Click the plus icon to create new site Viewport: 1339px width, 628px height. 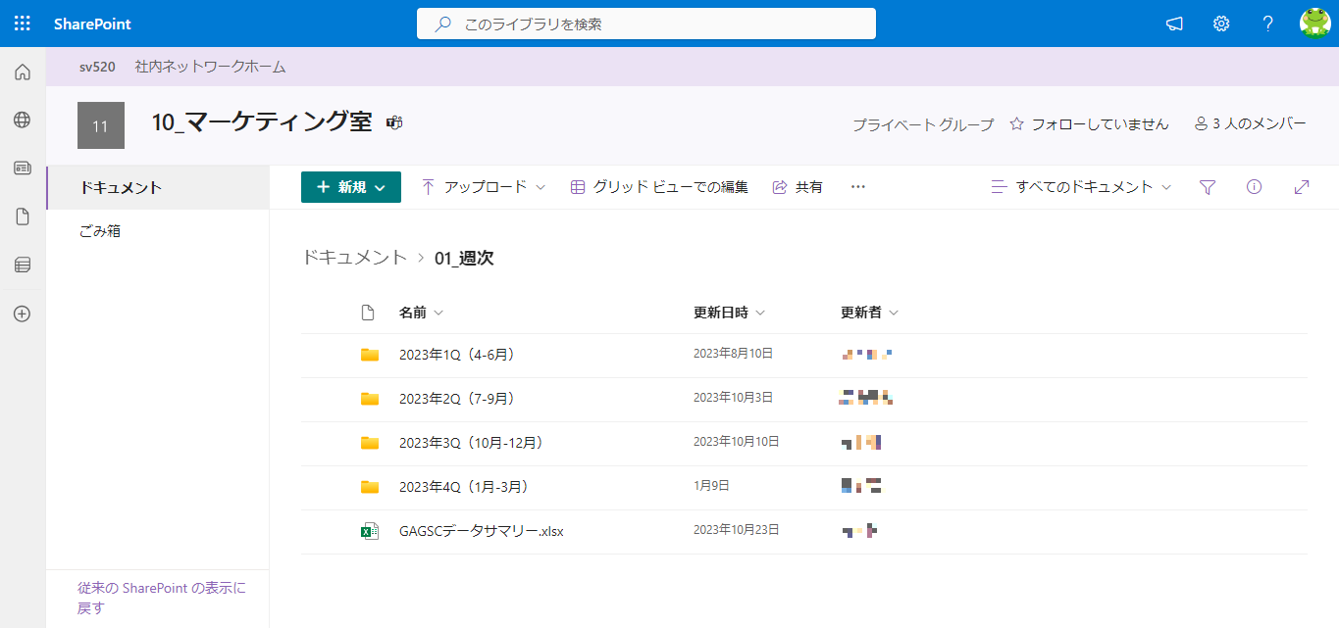pos(22,314)
